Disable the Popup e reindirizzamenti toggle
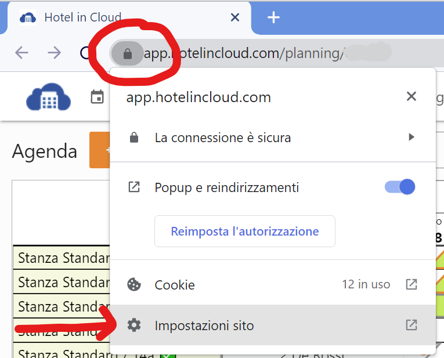Viewport: 444px width, 358px height. pos(400,187)
